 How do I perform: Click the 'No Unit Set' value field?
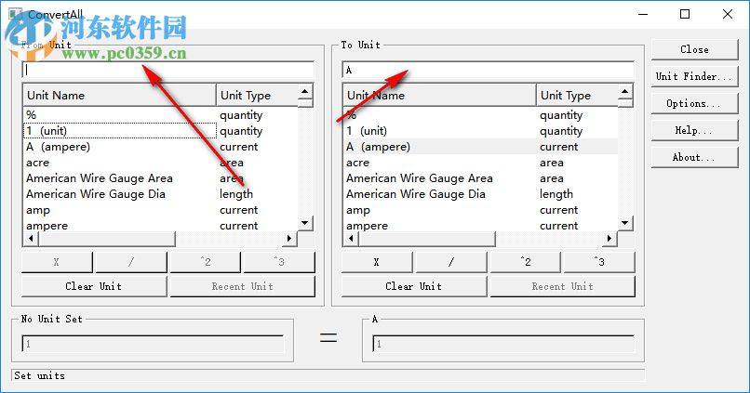(x=153, y=344)
